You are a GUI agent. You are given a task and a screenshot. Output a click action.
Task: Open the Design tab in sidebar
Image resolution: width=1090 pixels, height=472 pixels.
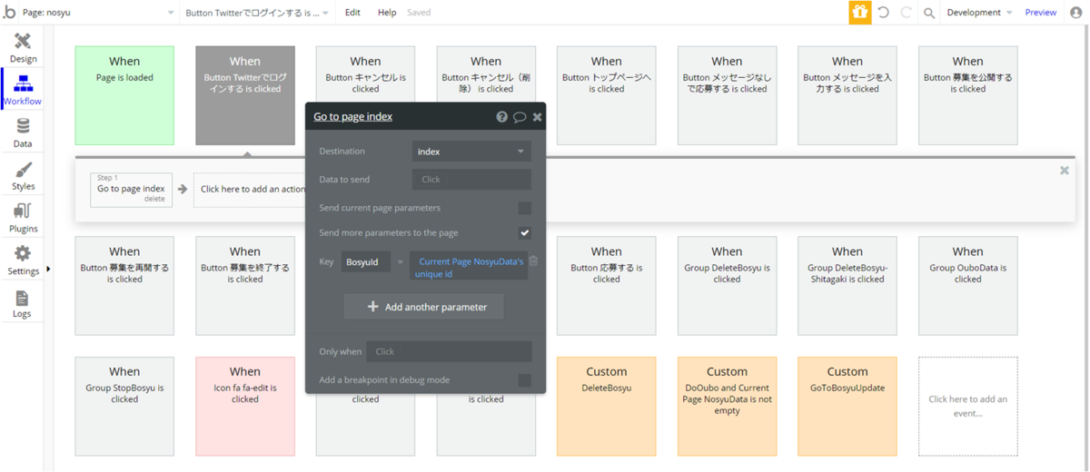(23, 47)
